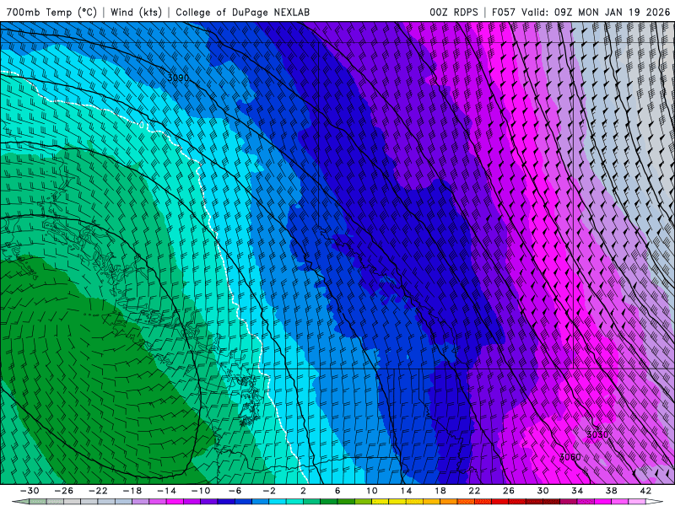Click the -30 colorbar tick label

pos(30,491)
